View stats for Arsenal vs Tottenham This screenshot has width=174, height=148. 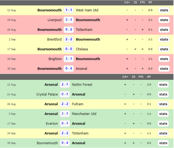pos(163,133)
